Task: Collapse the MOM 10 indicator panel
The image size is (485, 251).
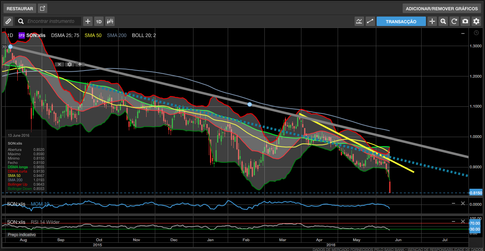Action: click(453, 203)
